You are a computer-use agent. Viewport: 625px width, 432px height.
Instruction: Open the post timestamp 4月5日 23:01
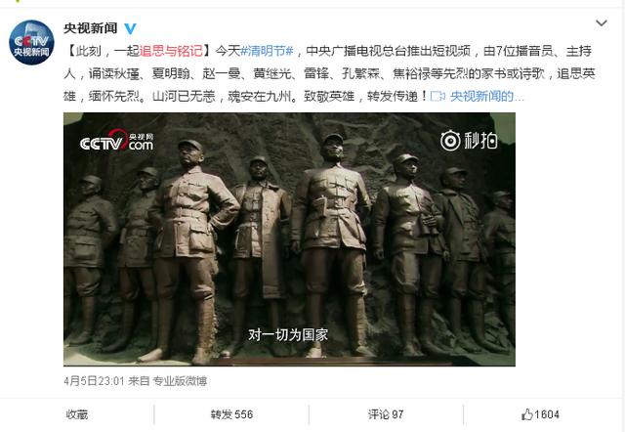point(94,381)
